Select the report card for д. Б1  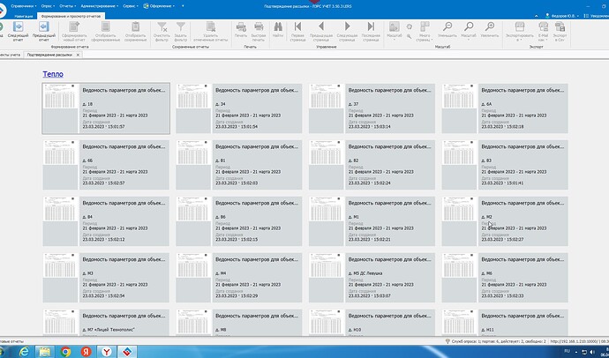[x=239, y=165]
